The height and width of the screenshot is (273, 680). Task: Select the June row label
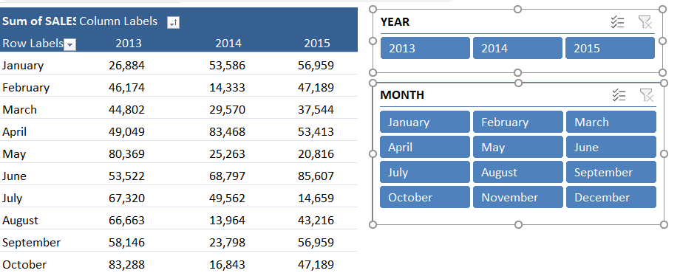tap(14, 176)
